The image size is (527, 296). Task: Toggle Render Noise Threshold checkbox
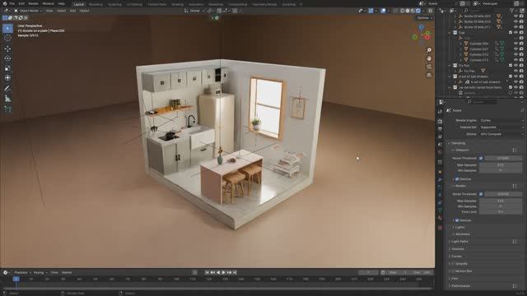tap(481, 194)
